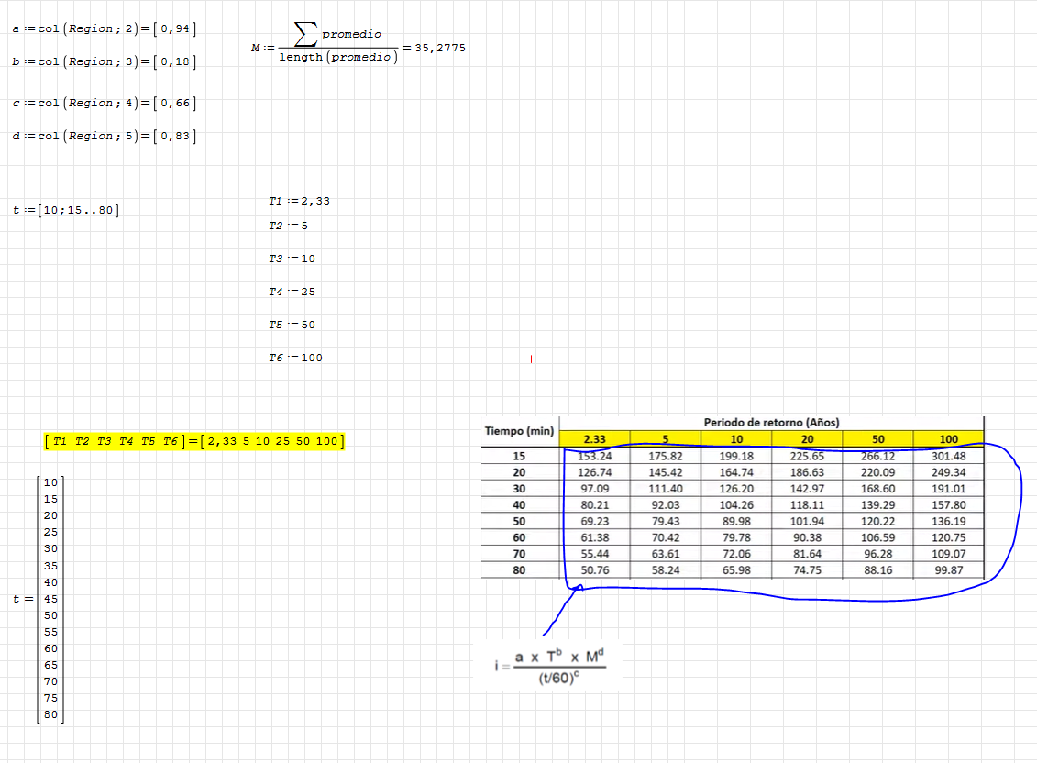Screen dimensions: 1037x763
Task: Click the T6 := 100 assignment
Action: pyautogui.click(x=295, y=358)
